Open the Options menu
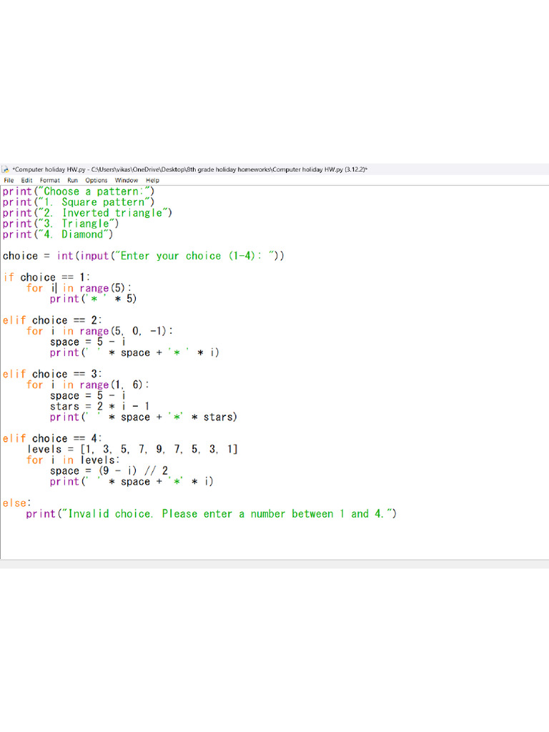This screenshot has width=549, height=732. pos(96,180)
